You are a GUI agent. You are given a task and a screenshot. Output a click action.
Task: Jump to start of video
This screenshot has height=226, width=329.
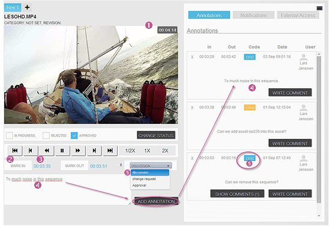pos(15,150)
